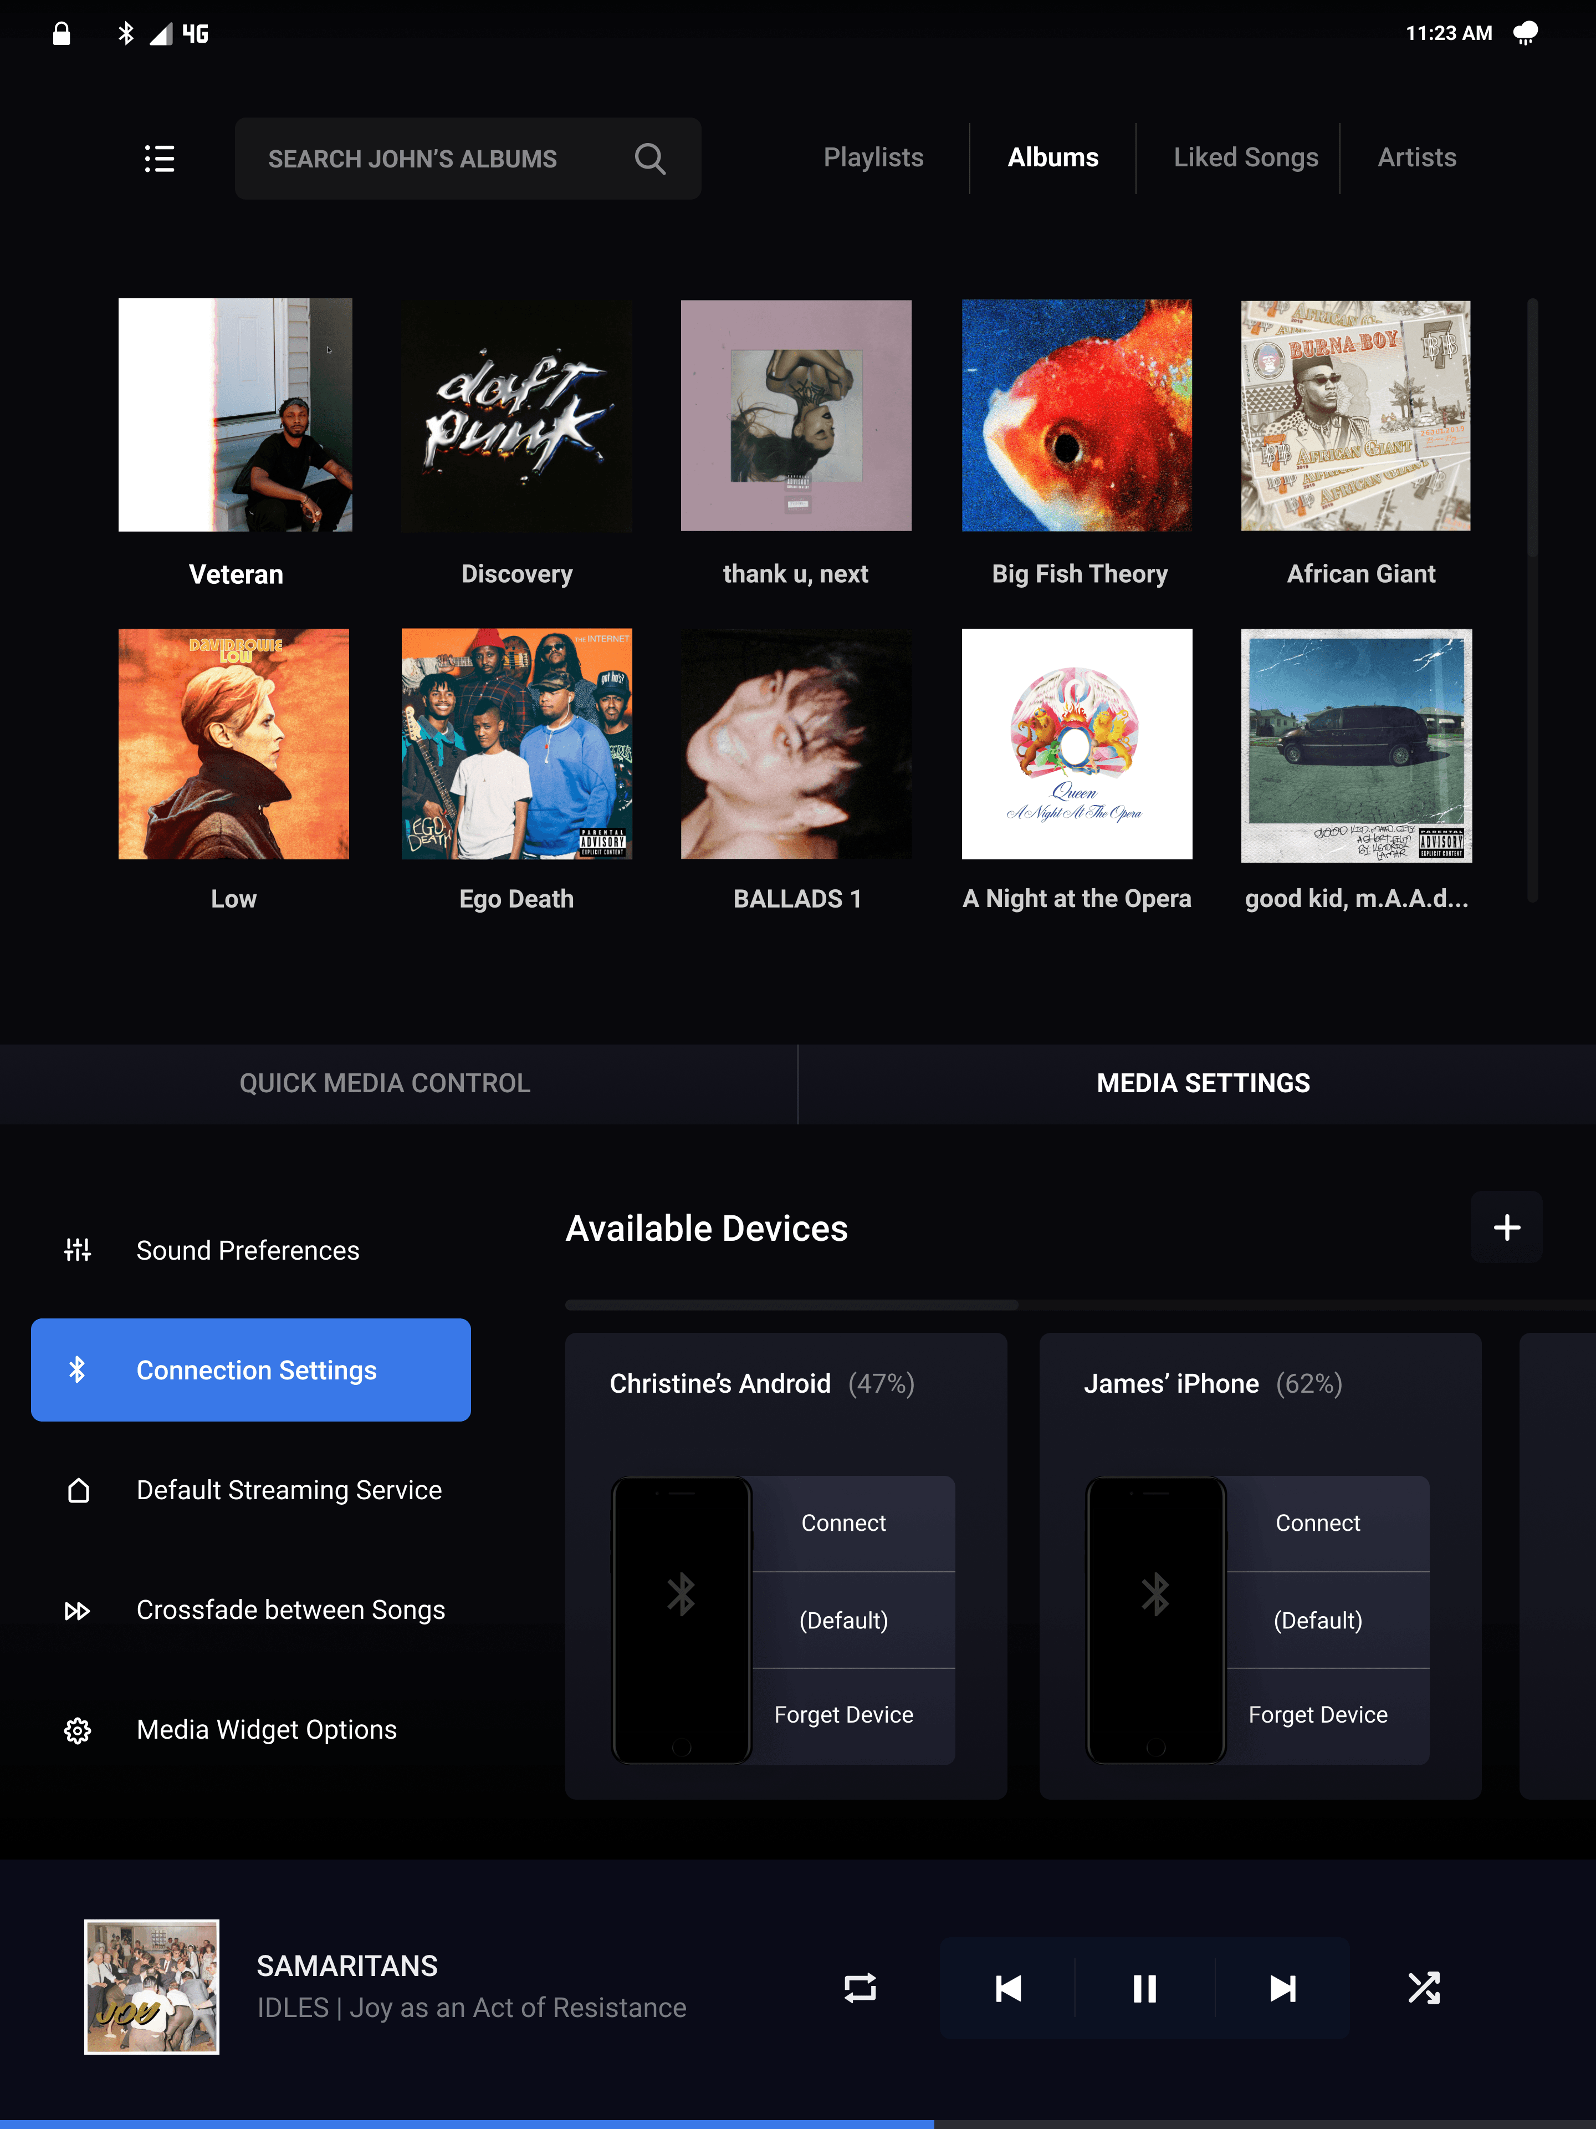Click the song progress bar
Viewport: 1596px width, 2129px height.
pos(797,2124)
